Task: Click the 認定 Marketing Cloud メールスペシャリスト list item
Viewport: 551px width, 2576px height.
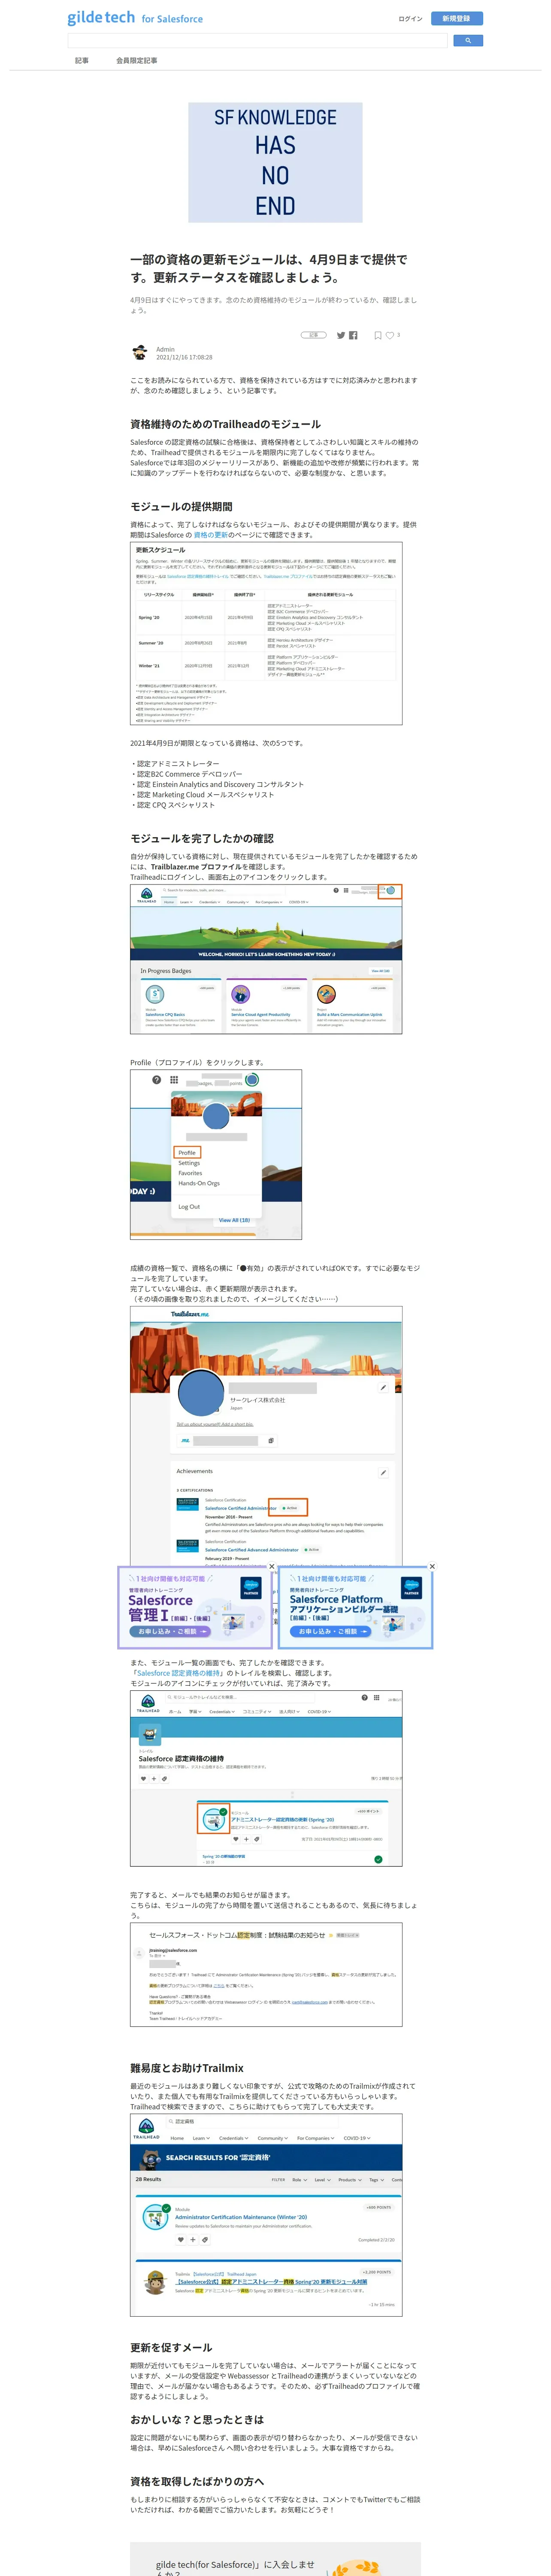Action: [x=202, y=795]
